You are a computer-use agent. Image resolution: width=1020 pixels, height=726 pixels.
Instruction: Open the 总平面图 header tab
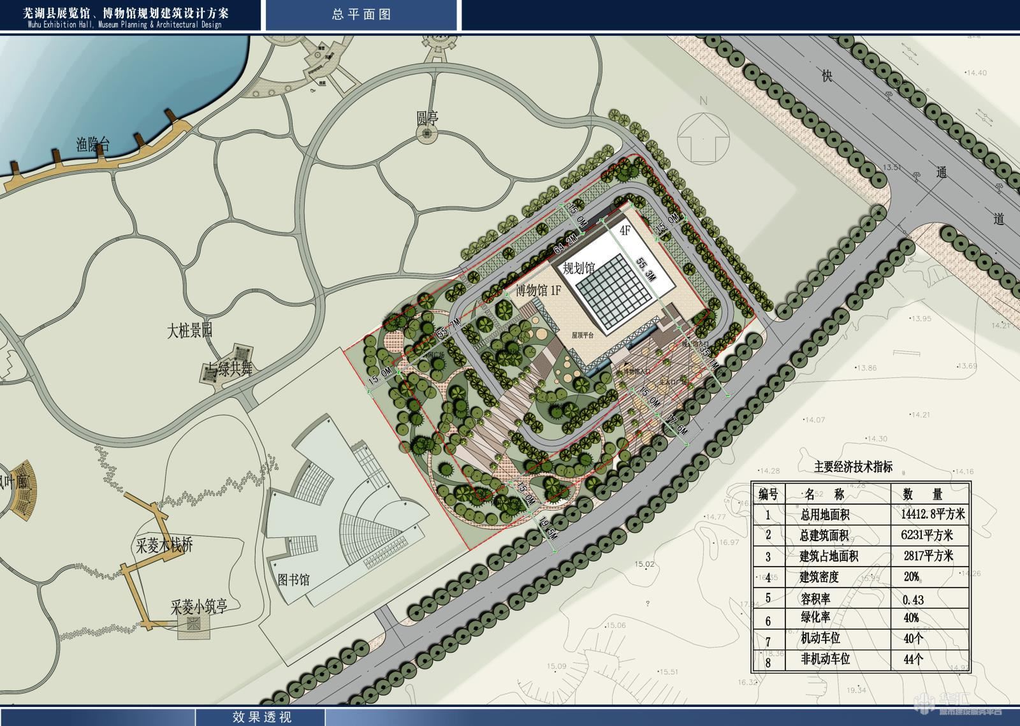(361, 15)
